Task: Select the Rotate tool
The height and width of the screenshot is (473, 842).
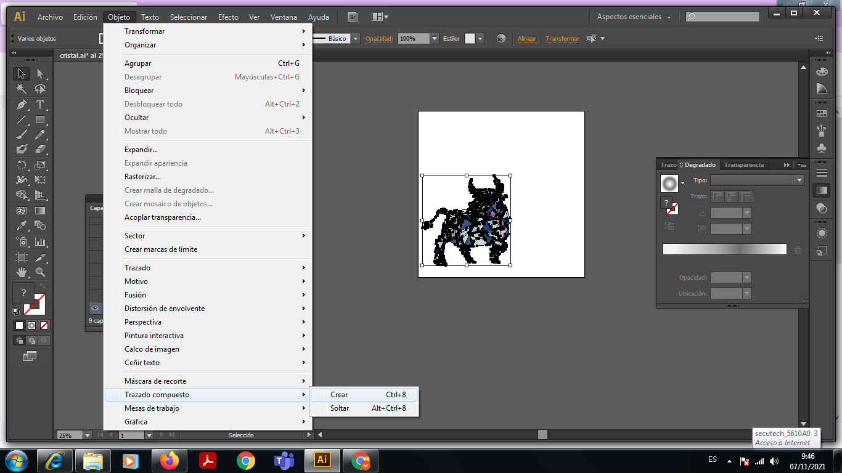Action: (x=22, y=165)
